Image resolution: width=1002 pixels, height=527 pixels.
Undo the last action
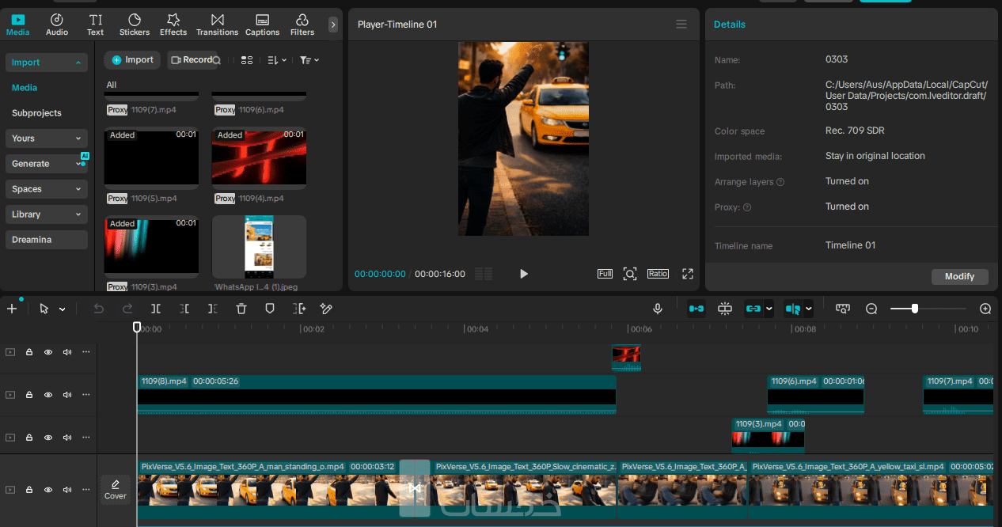(99, 309)
